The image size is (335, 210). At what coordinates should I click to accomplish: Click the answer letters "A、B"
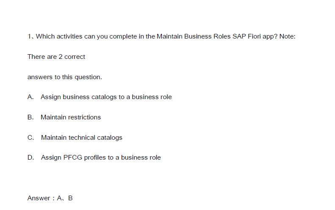65,198
